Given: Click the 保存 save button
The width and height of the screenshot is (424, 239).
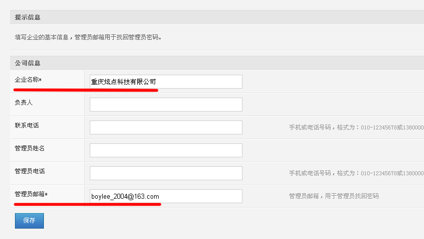Looking at the screenshot, I should point(29,221).
